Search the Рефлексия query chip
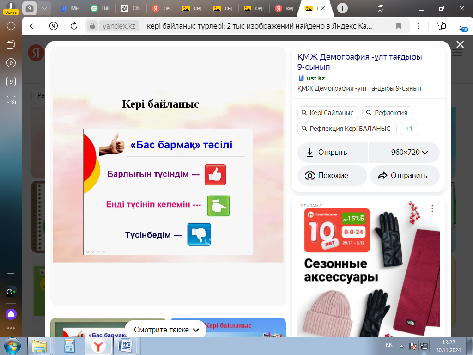Image resolution: width=473 pixels, height=355 pixels. click(388, 113)
